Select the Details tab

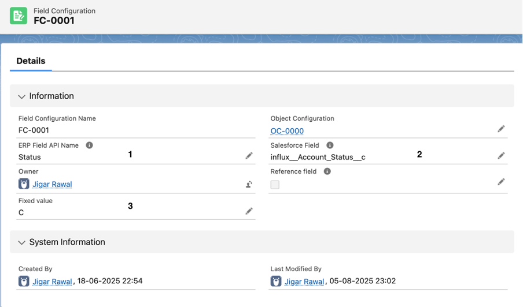[31, 61]
